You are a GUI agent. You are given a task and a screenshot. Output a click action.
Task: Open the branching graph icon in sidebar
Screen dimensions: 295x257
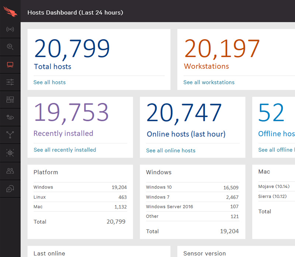10,135
